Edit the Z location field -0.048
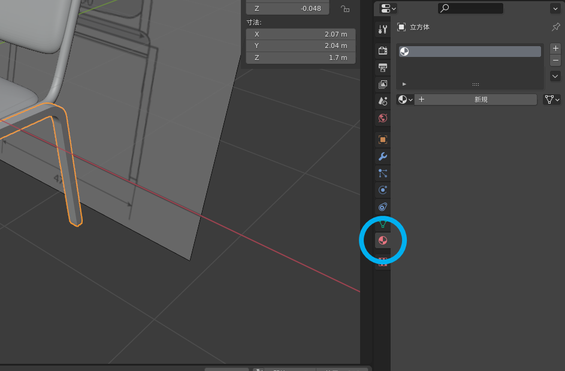The height and width of the screenshot is (371, 565). pos(288,8)
